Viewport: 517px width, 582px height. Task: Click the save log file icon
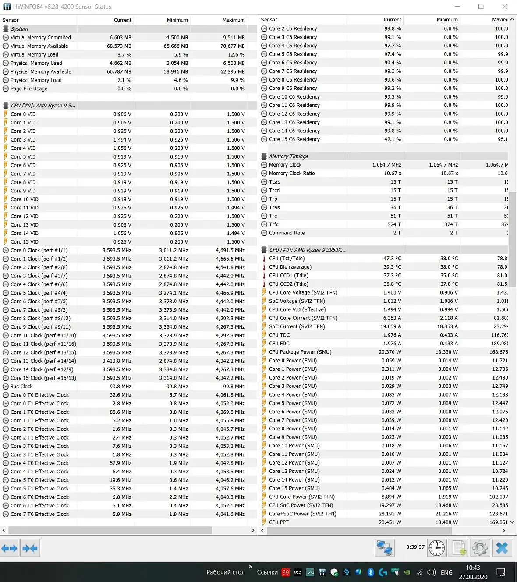[x=459, y=548]
